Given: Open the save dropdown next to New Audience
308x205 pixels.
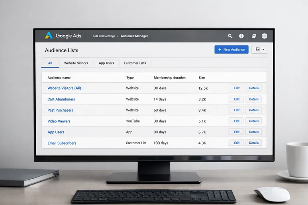Looking at the screenshot, I should tap(259, 50).
